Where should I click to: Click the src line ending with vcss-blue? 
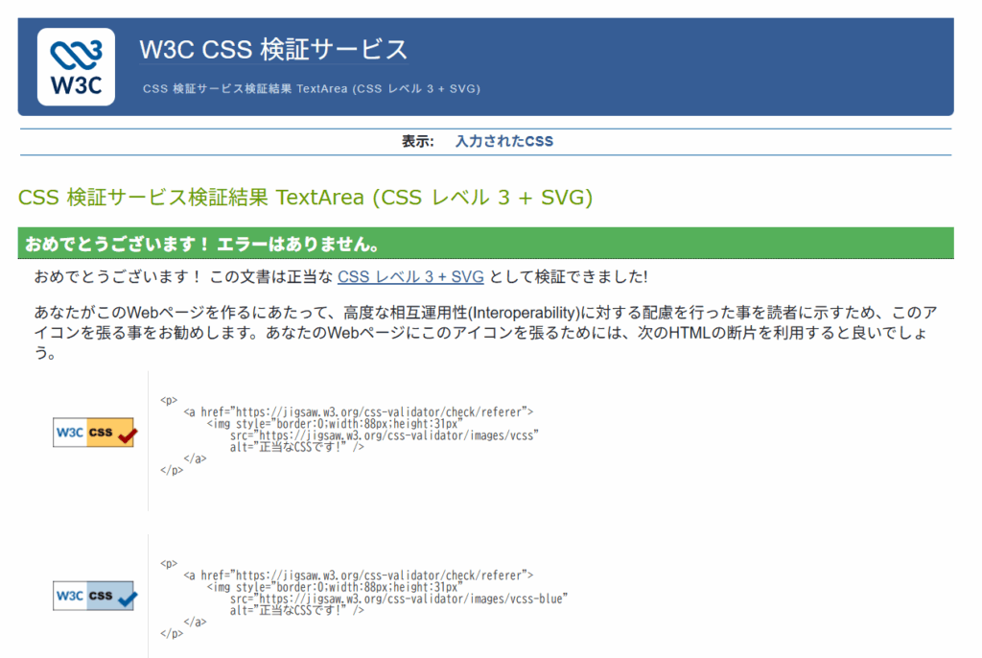[x=398, y=599]
